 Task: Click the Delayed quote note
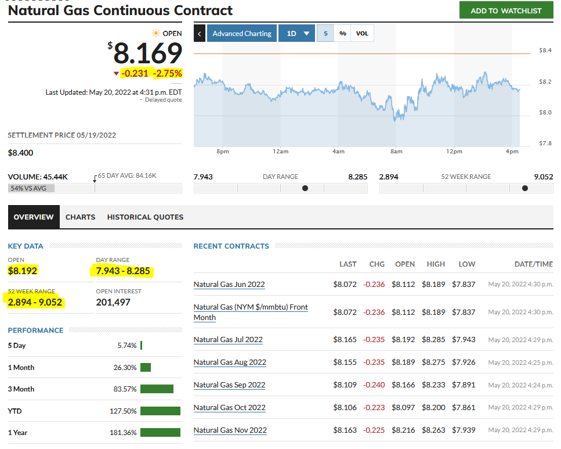click(x=163, y=100)
